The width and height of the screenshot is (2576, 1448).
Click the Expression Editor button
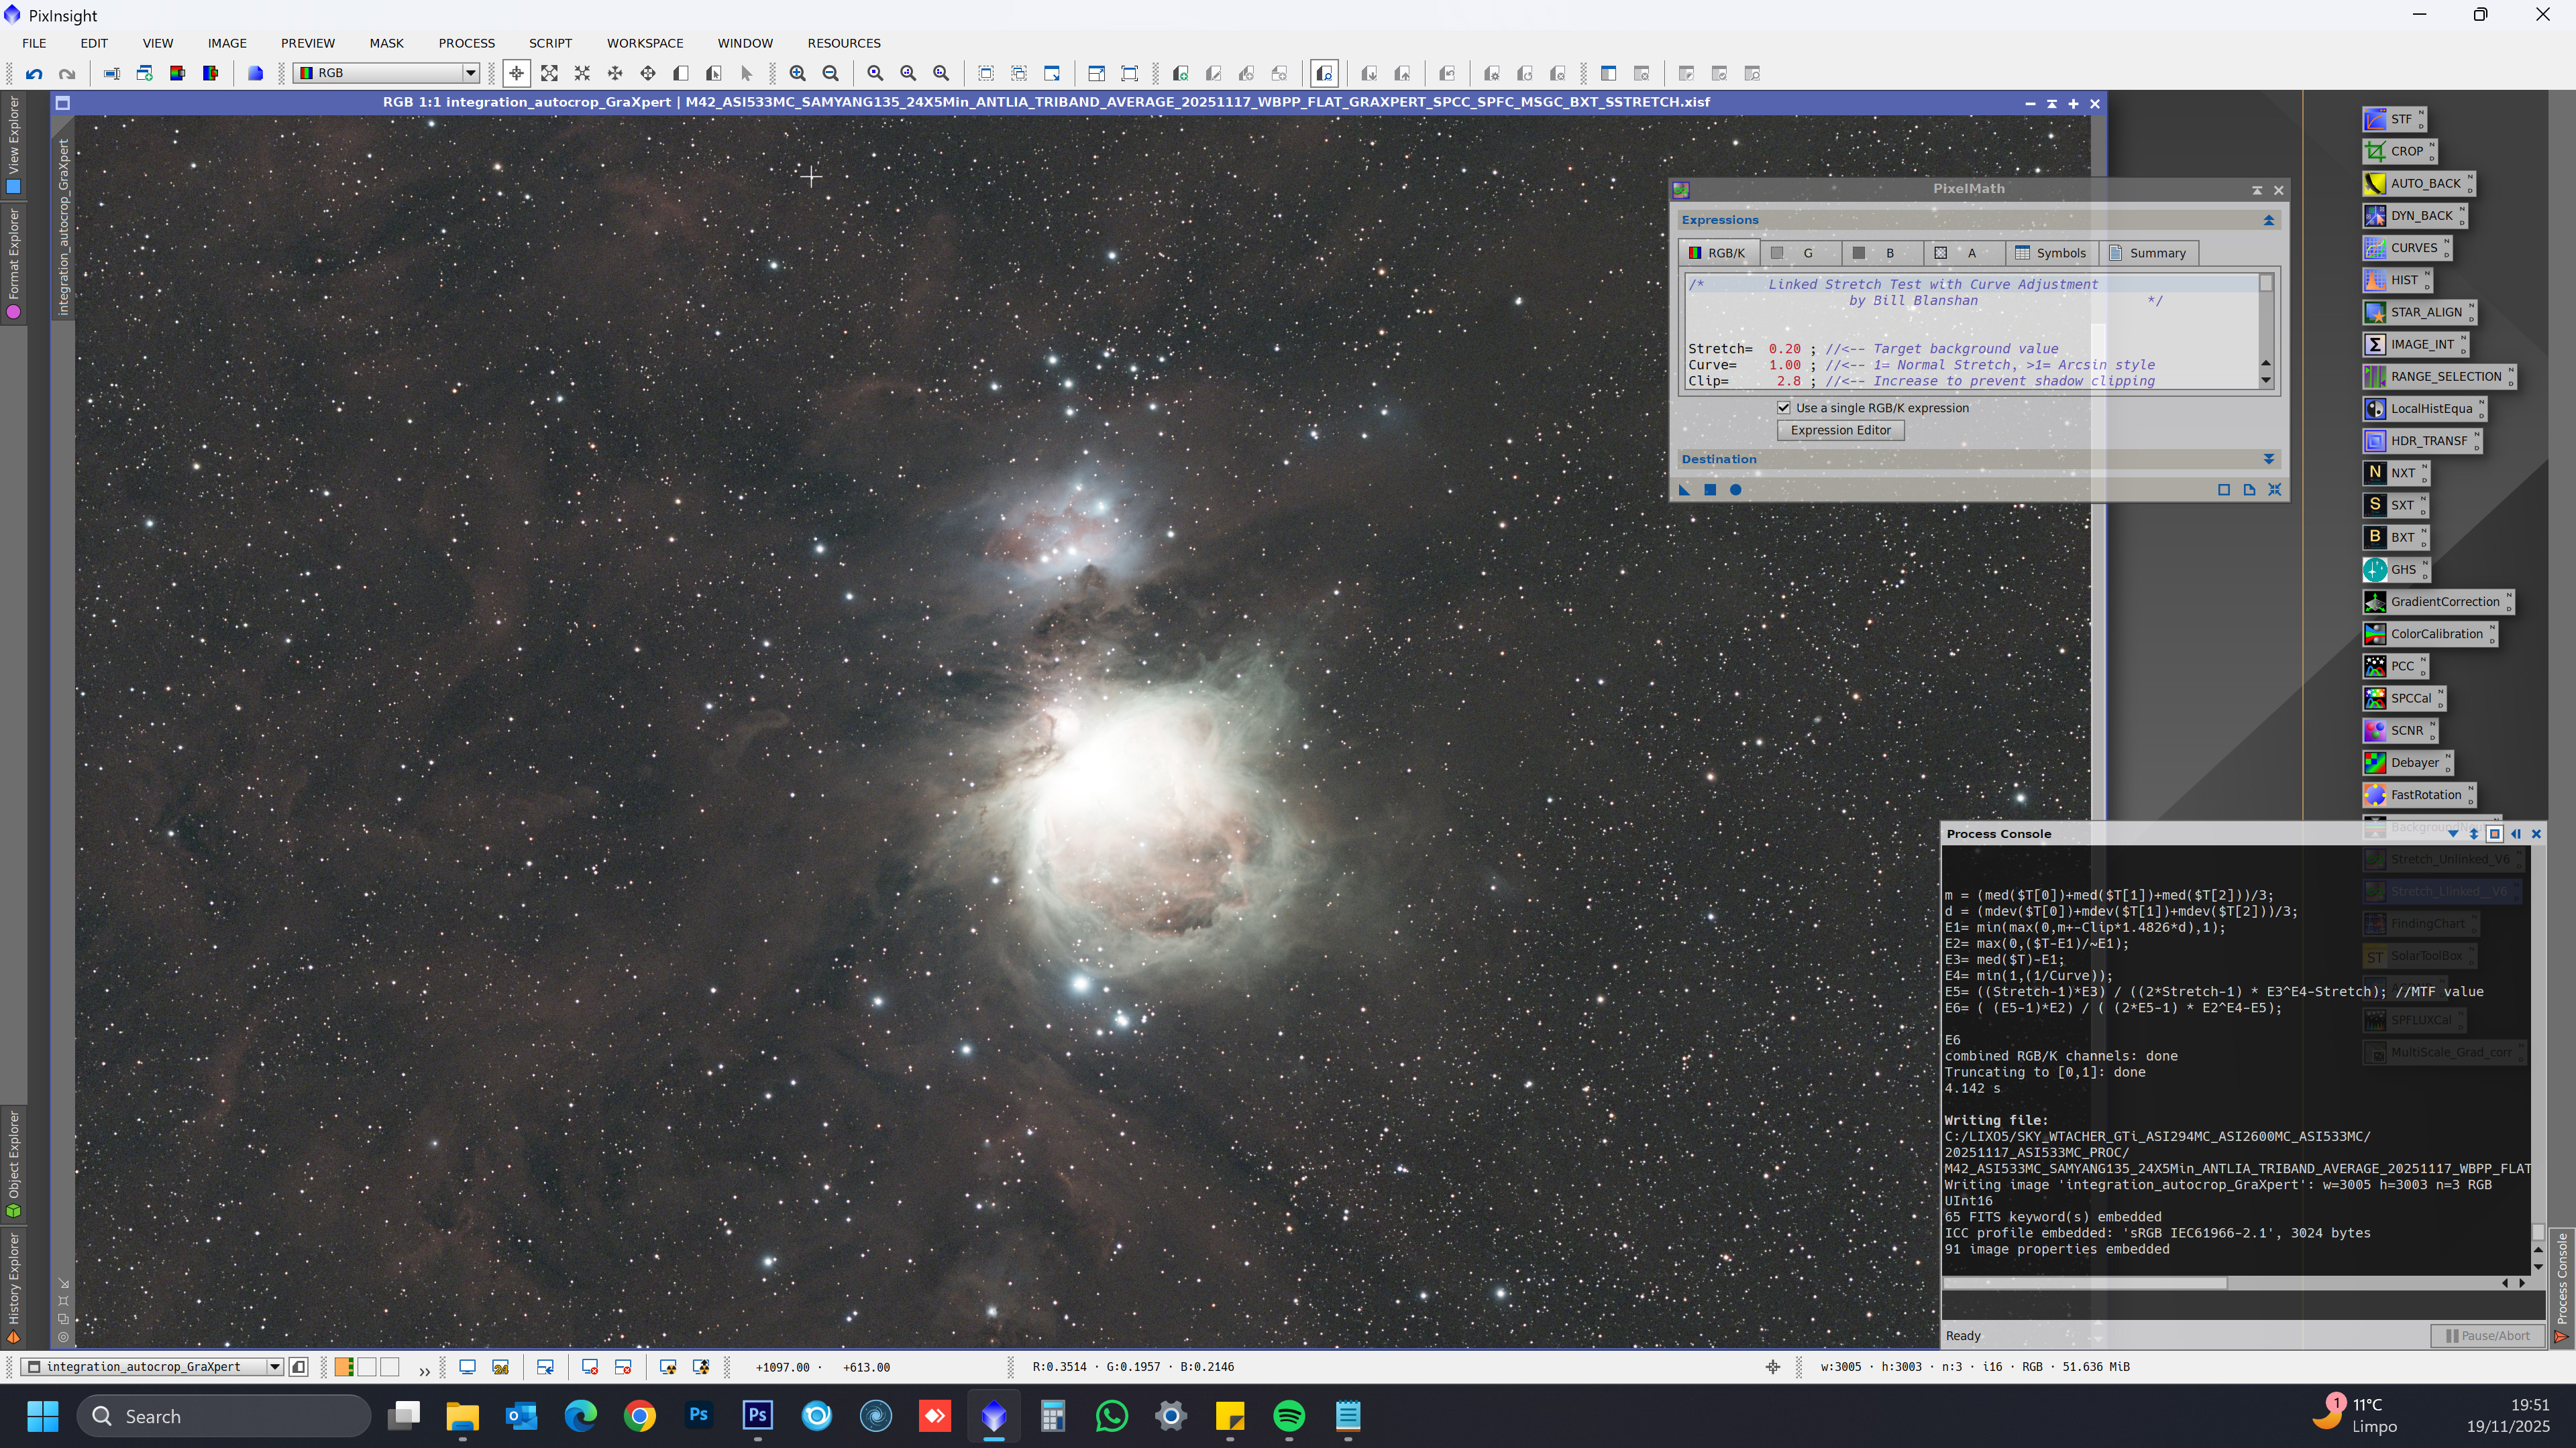1840,430
